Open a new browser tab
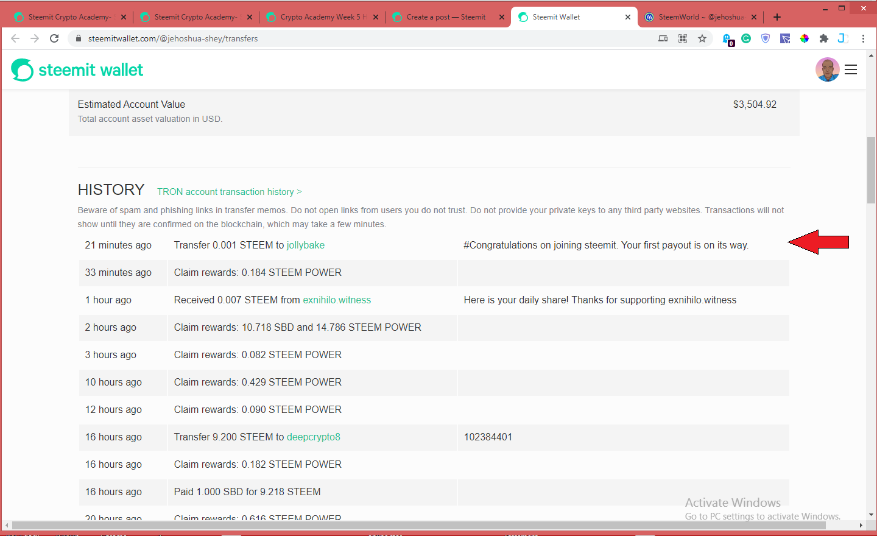 click(x=777, y=17)
